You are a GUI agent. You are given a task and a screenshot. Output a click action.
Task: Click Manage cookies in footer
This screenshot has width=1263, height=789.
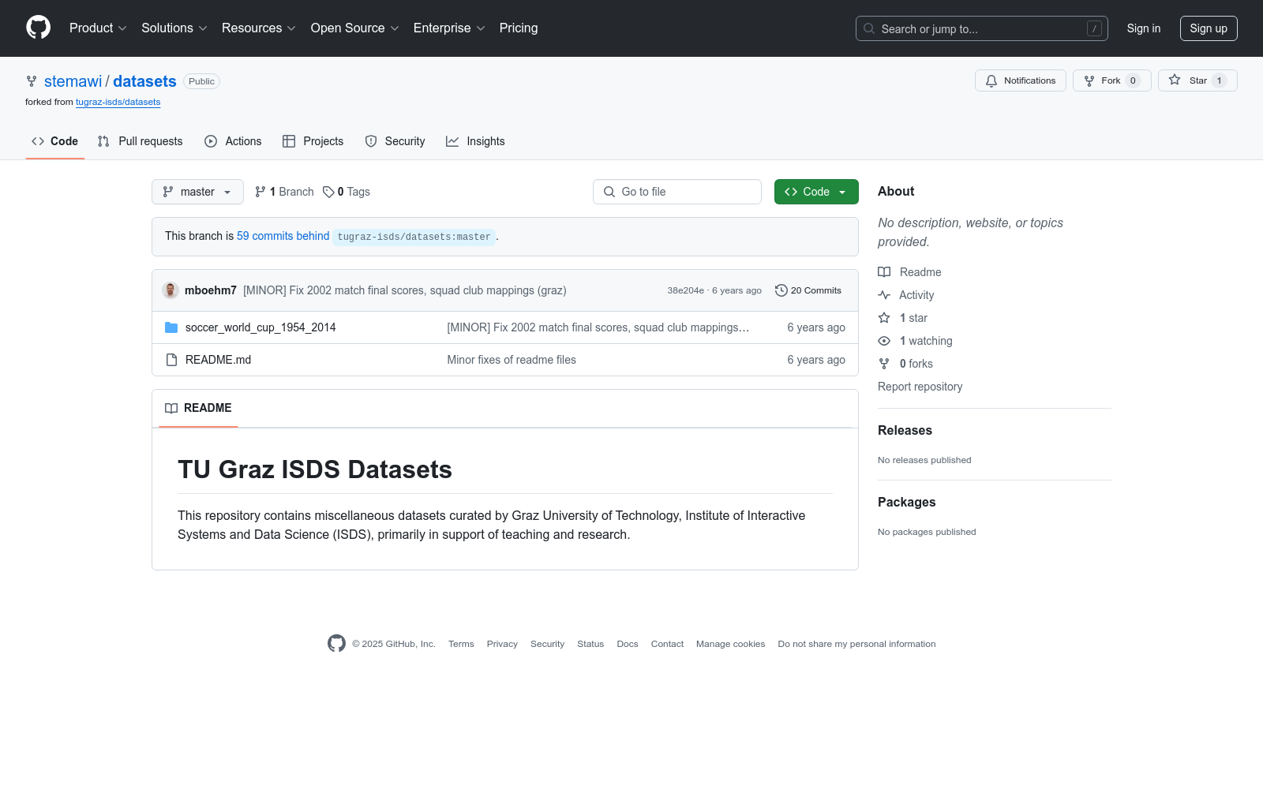731,644
